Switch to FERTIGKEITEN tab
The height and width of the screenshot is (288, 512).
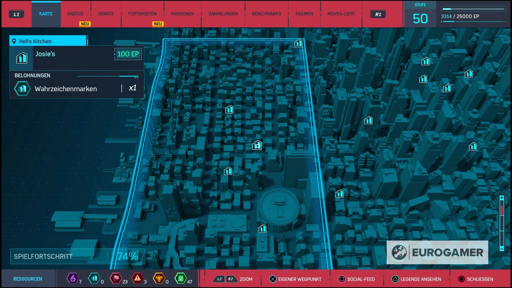pos(142,14)
